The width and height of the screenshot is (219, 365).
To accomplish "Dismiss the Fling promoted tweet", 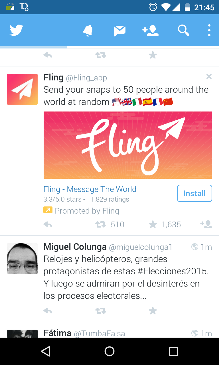I will pyautogui.click(x=209, y=76).
